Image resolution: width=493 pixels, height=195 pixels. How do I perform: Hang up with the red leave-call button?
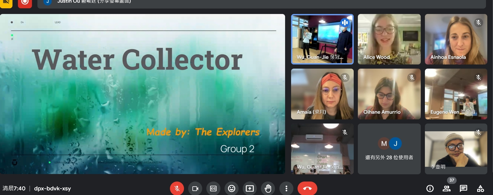[x=307, y=189]
